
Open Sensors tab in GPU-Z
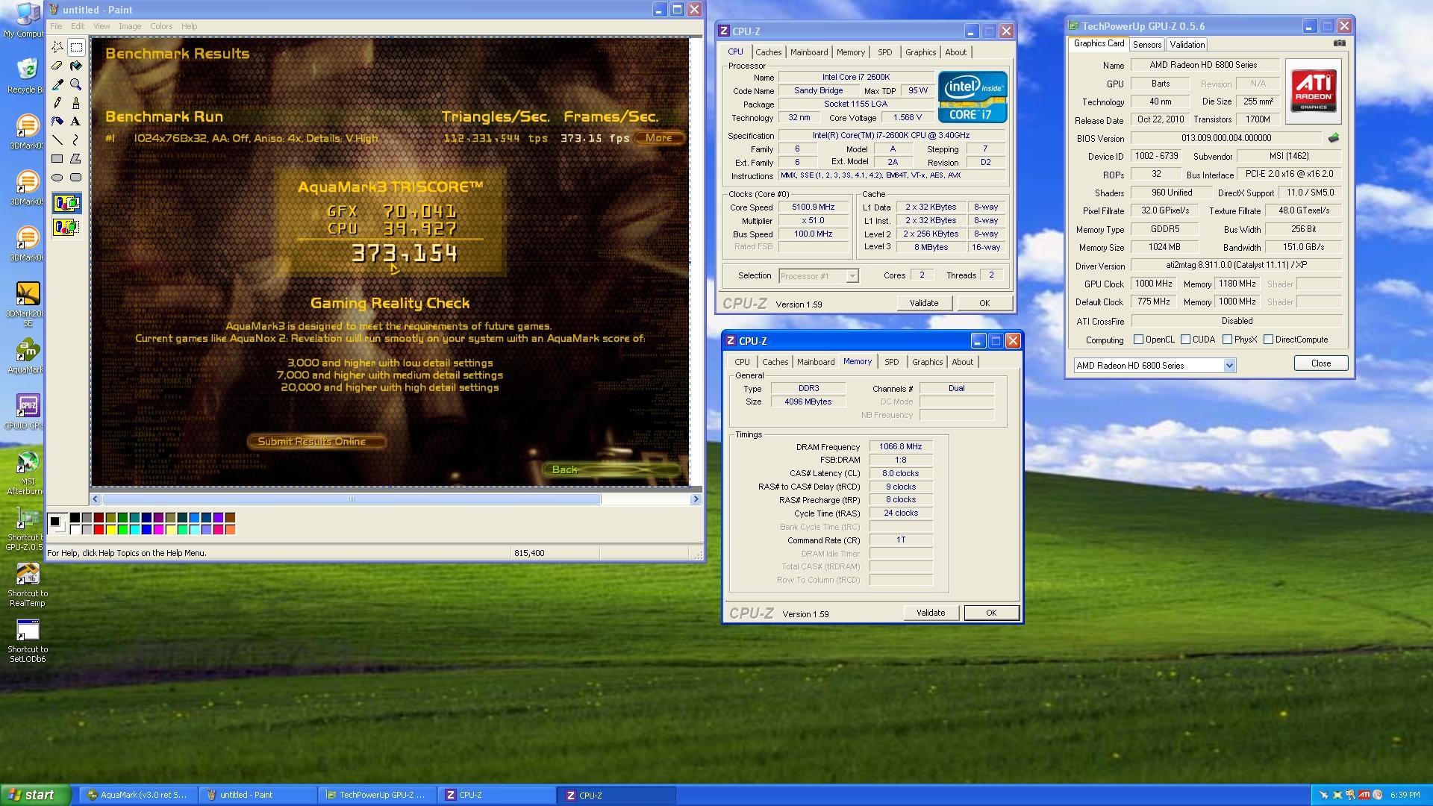point(1146,45)
